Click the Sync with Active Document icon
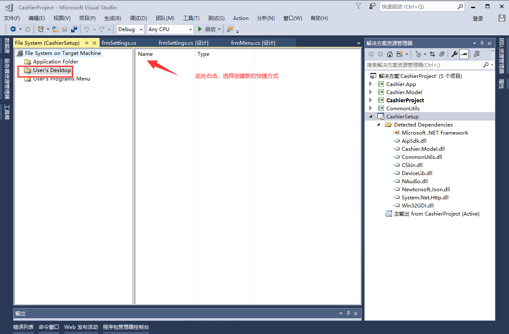This screenshot has height=334, width=509. [x=432, y=54]
